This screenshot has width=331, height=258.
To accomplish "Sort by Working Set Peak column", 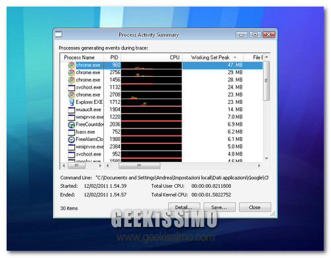I will [213, 58].
